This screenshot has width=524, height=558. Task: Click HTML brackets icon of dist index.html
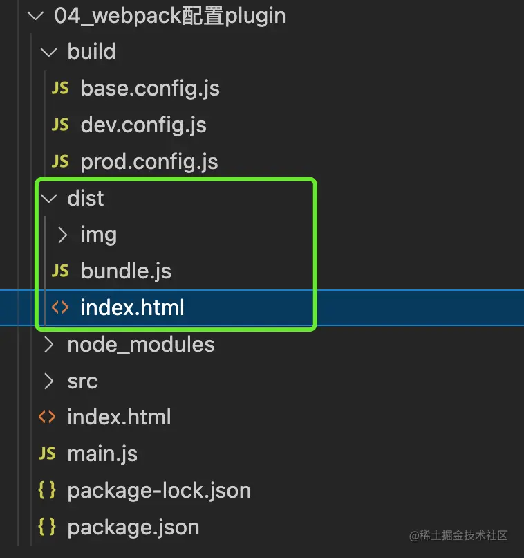(x=60, y=307)
